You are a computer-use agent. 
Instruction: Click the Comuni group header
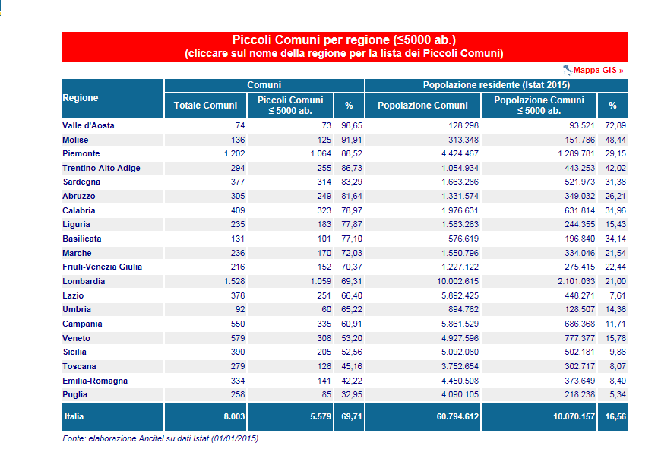point(264,85)
